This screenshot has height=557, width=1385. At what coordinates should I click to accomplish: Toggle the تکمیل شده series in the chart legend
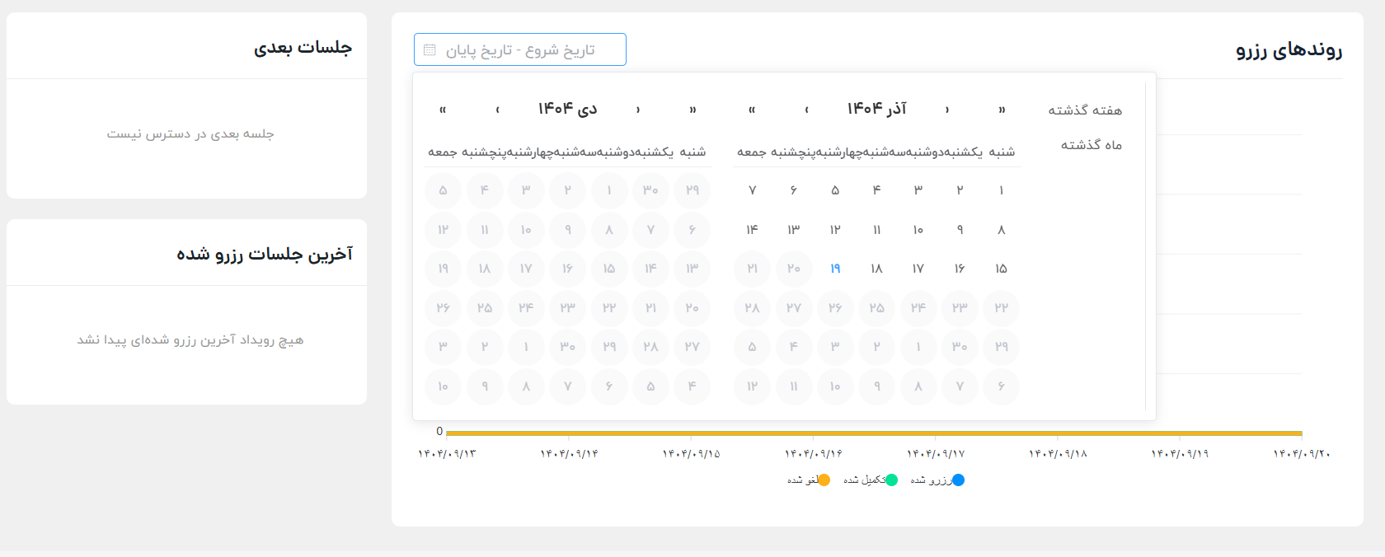click(x=871, y=480)
